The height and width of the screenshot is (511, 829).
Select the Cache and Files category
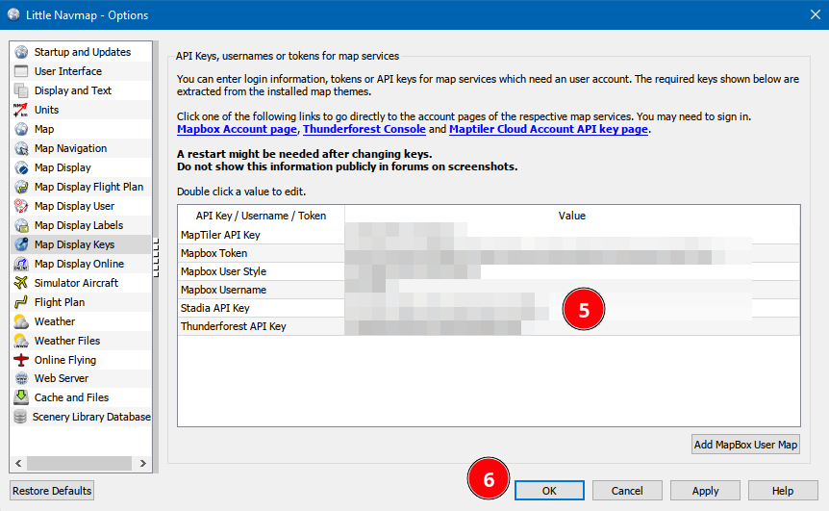(71, 397)
